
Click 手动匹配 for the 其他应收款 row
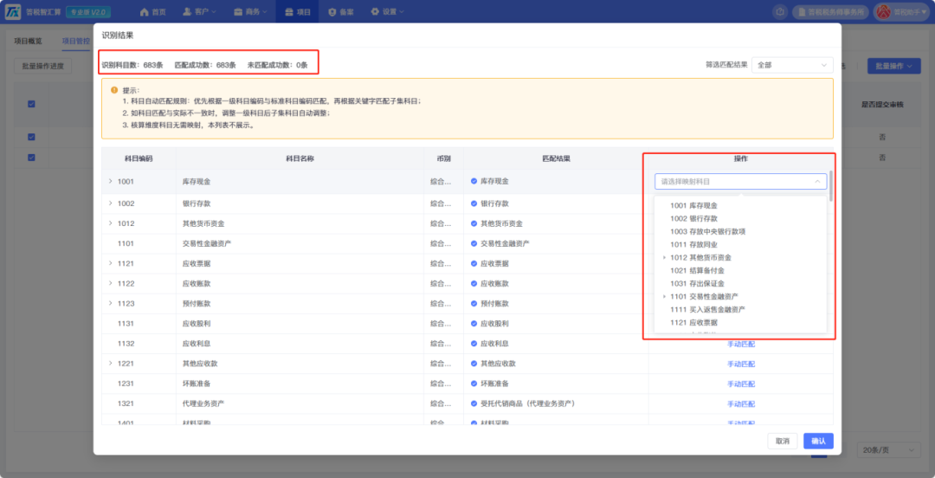741,364
